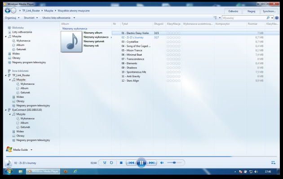Click the search magnifier icon
This screenshot has height=179, width=283.
pyautogui.click(x=268, y=17)
